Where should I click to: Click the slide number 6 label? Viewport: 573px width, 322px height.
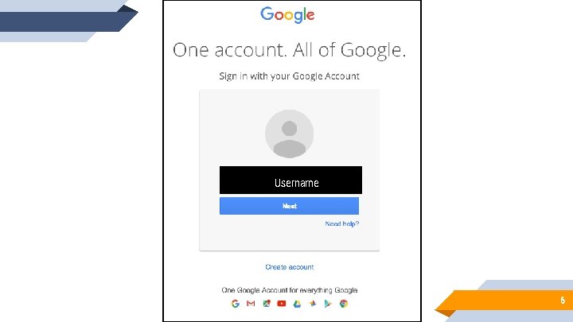click(x=563, y=300)
